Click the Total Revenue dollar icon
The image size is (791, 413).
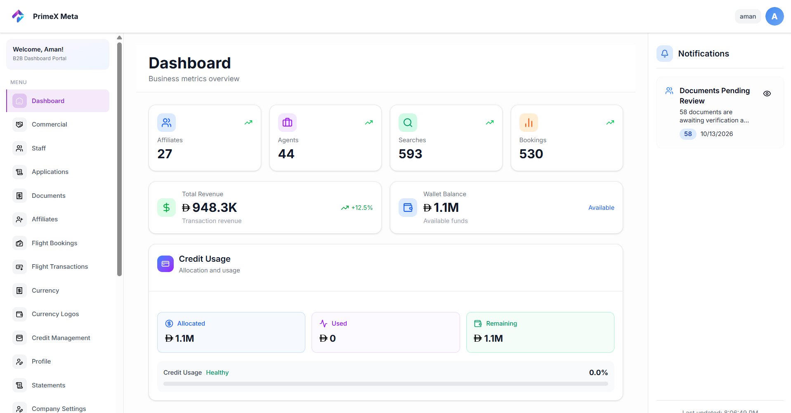point(166,207)
